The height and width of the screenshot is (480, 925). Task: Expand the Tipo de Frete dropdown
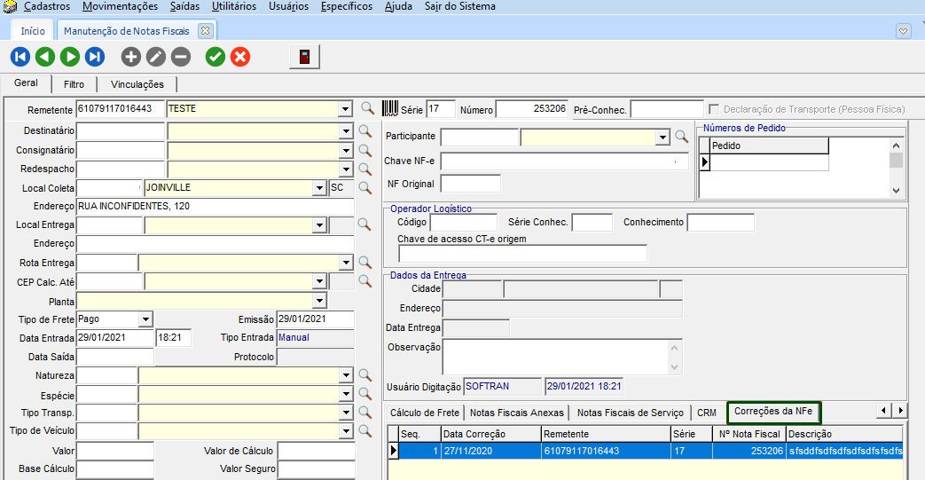[146, 319]
